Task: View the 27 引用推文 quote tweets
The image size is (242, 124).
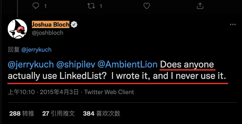Action: pyautogui.click(x=58, y=113)
